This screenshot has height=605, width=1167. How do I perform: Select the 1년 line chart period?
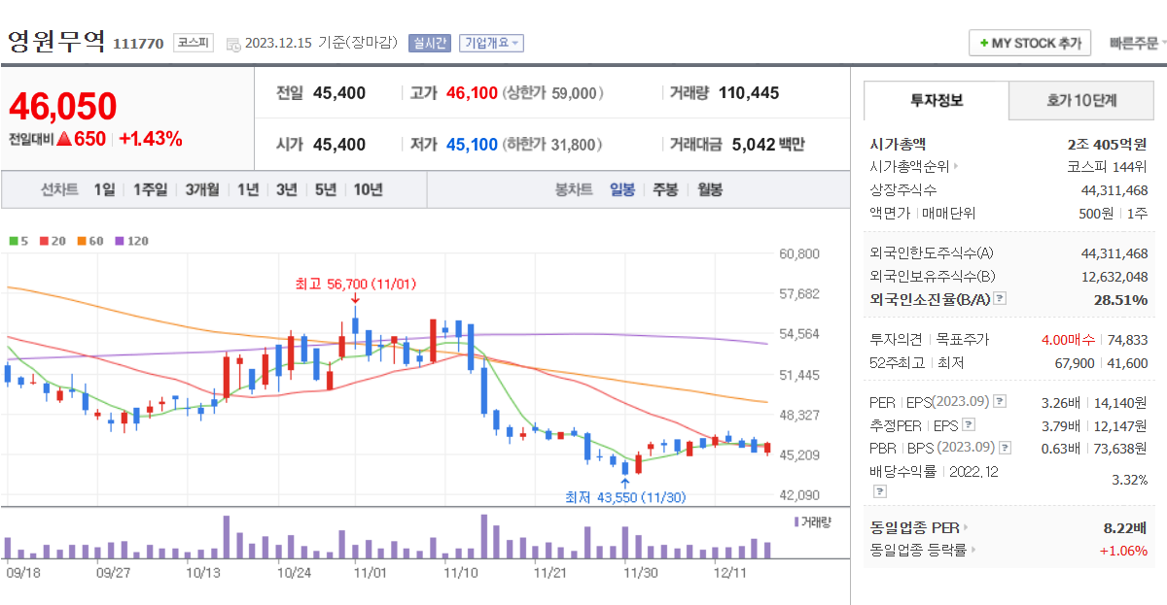[x=248, y=189]
